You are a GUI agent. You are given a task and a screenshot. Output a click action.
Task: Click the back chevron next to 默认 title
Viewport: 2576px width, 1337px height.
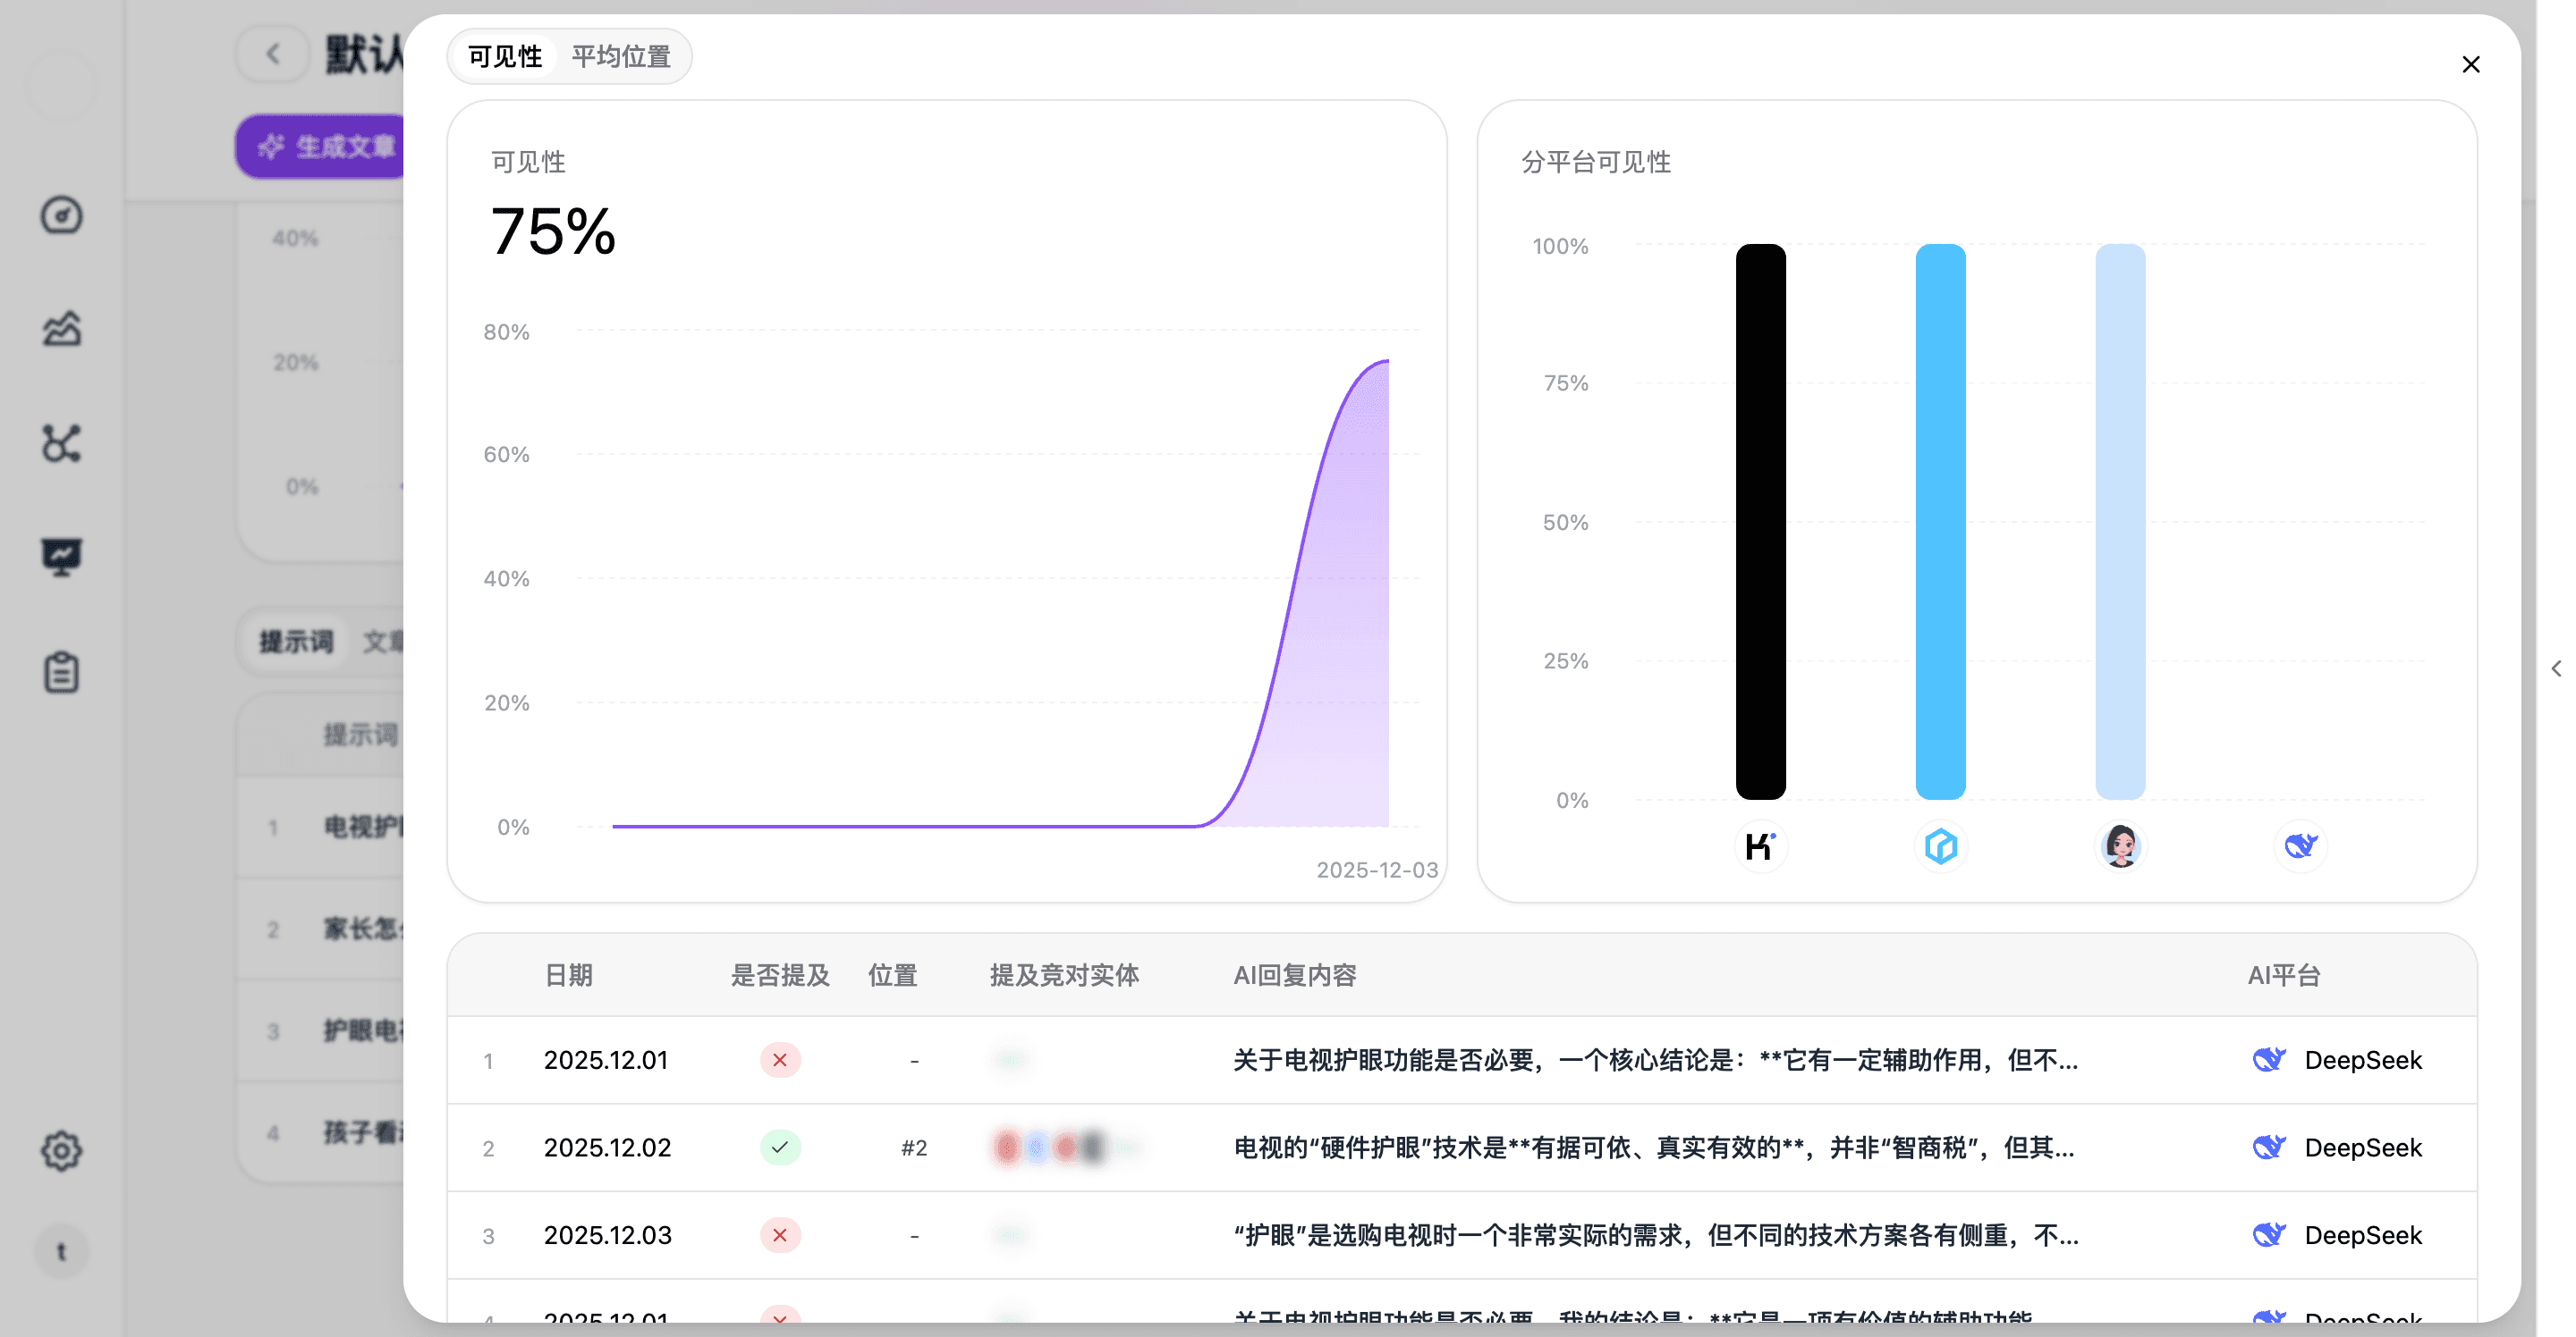[x=272, y=53]
